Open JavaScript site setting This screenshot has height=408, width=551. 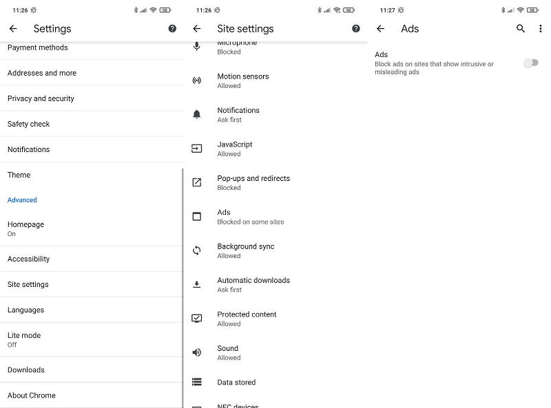(x=235, y=149)
